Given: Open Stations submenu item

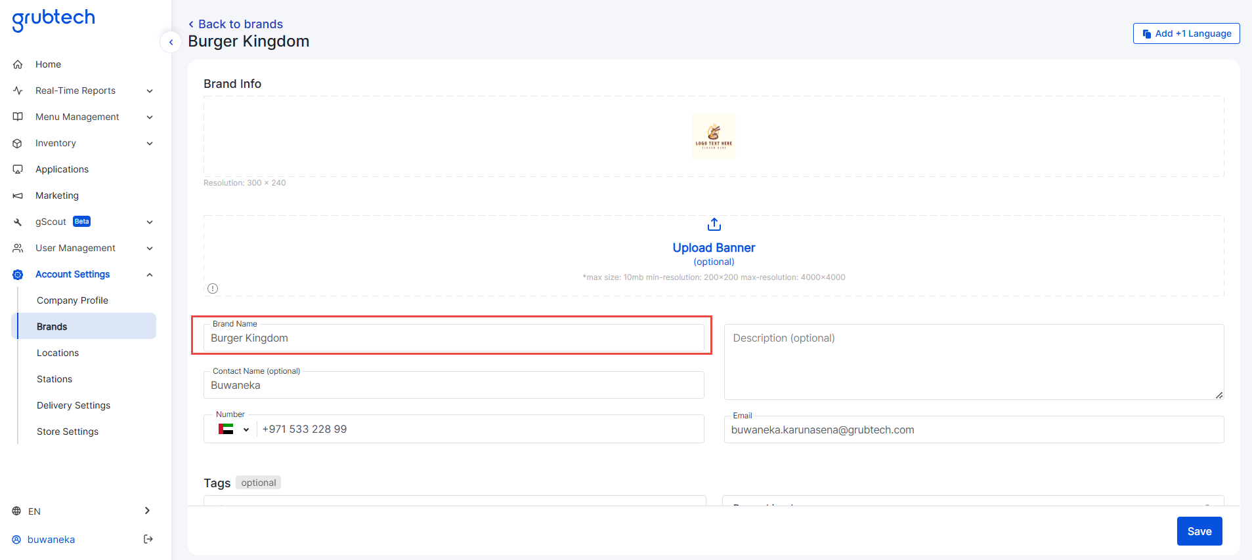Looking at the screenshot, I should coord(54,379).
